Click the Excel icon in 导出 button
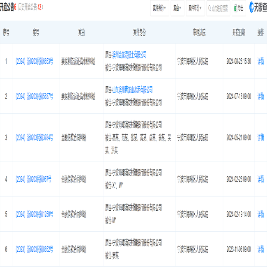This screenshot has width=267, height=267. click(x=236, y=8)
